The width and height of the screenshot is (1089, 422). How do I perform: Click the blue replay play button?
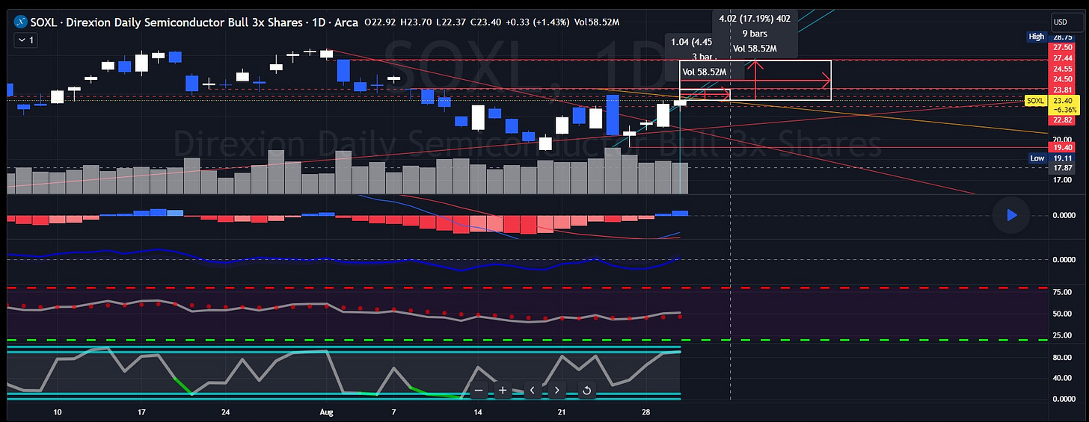tap(1010, 215)
